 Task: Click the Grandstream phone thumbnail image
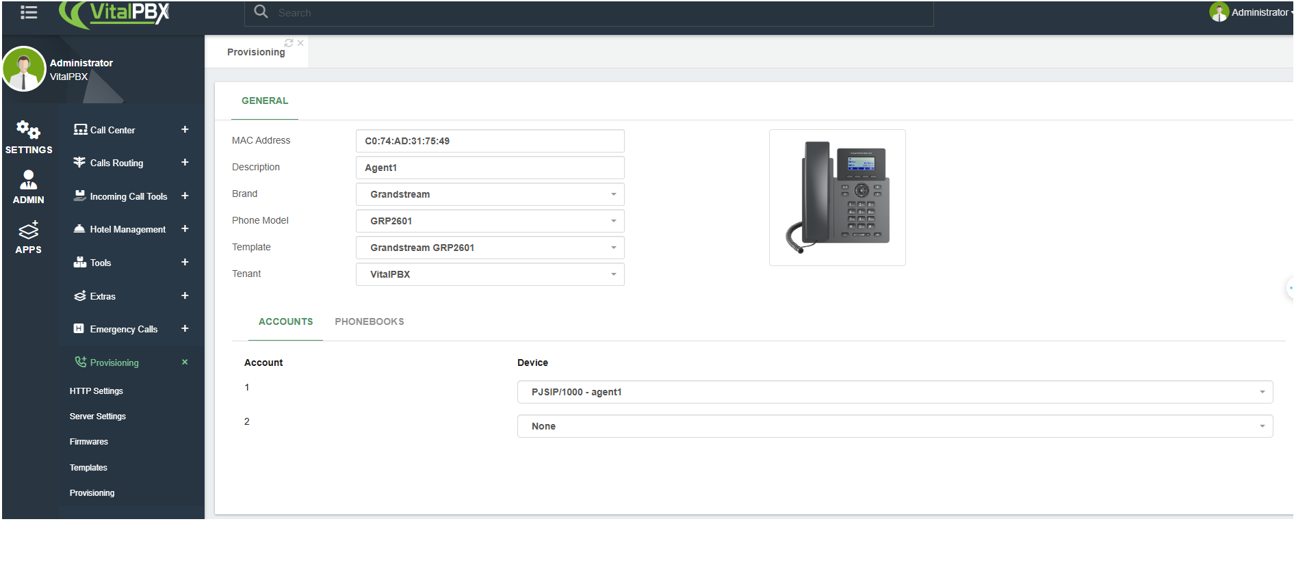pos(837,198)
